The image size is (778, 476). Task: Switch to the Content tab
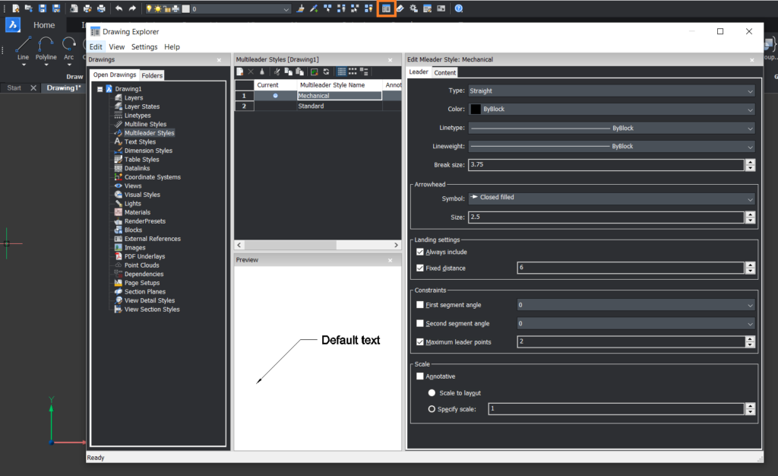(445, 72)
